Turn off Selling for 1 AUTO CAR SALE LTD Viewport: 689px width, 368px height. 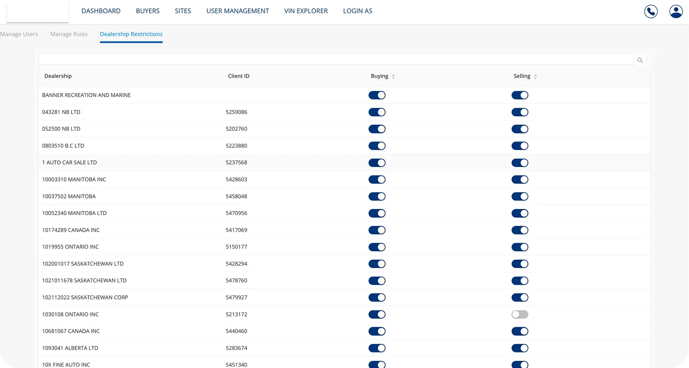pyautogui.click(x=520, y=163)
